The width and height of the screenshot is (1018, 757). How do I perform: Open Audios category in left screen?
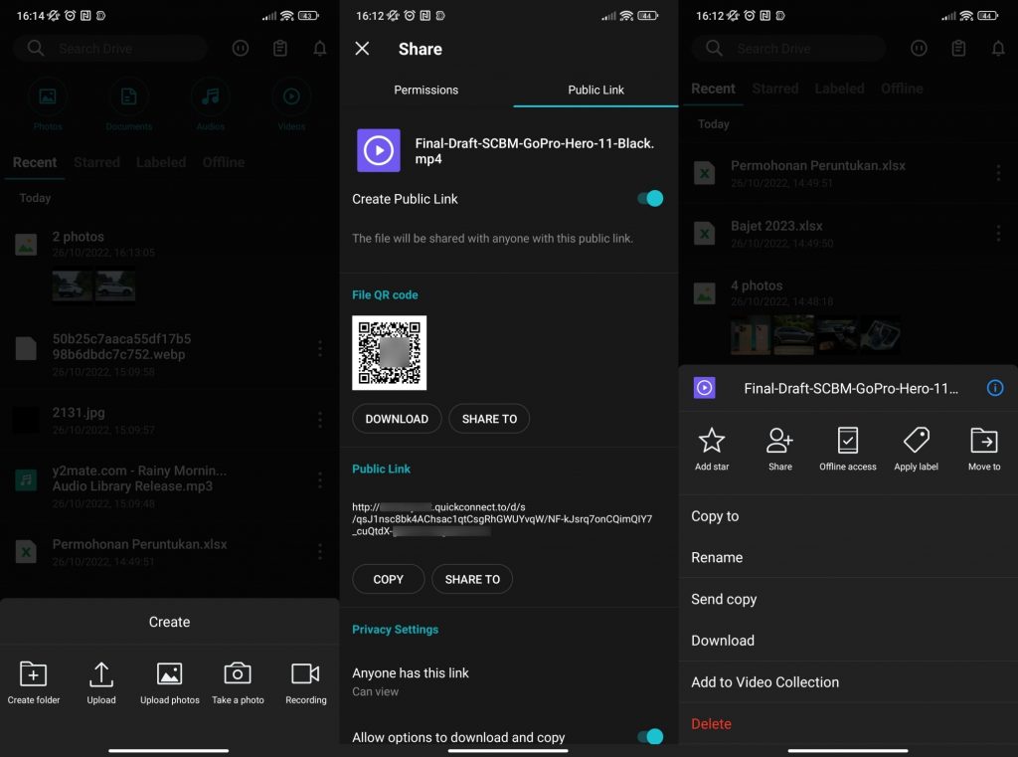[211, 104]
